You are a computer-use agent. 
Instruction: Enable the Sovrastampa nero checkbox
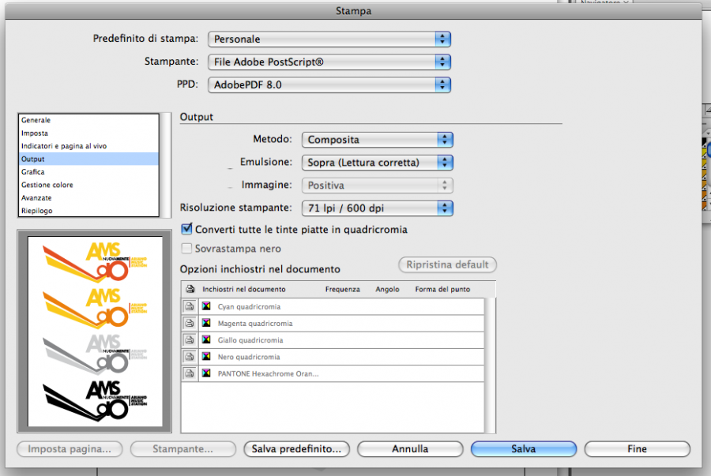(187, 249)
